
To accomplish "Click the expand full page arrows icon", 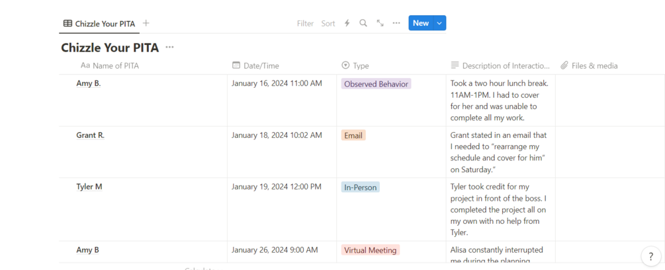I will (x=380, y=23).
